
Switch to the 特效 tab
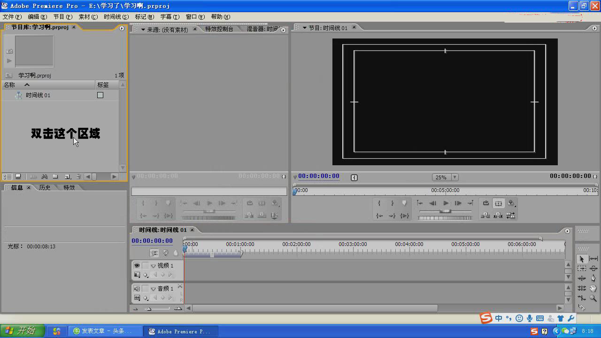click(x=69, y=187)
